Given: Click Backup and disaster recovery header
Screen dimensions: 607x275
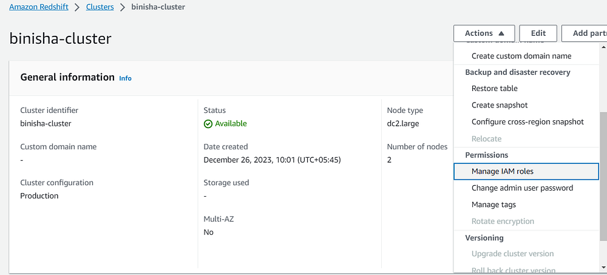Looking at the screenshot, I should [518, 72].
